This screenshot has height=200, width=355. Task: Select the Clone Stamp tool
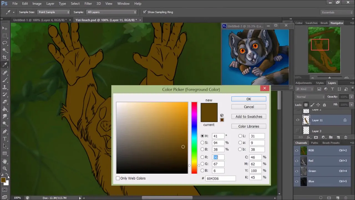[5, 87]
